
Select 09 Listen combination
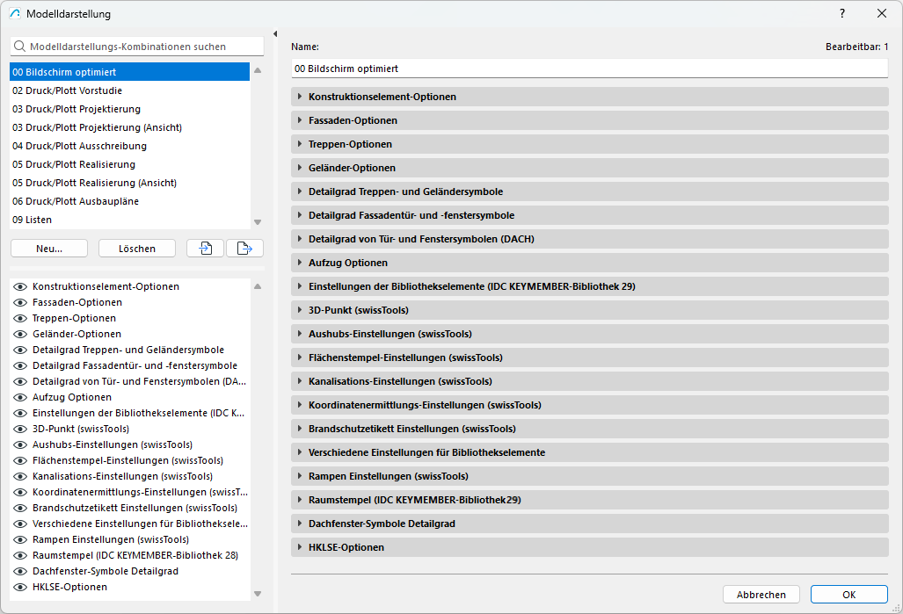(32, 220)
